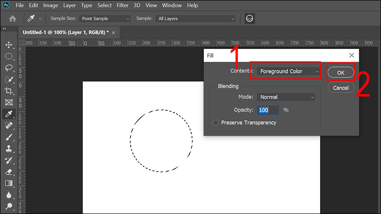Select the History Brush tool
The height and width of the screenshot is (214, 381).
(9, 160)
